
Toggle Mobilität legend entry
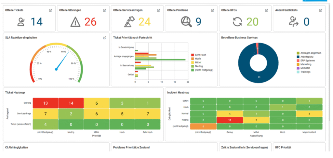(304, 68)
